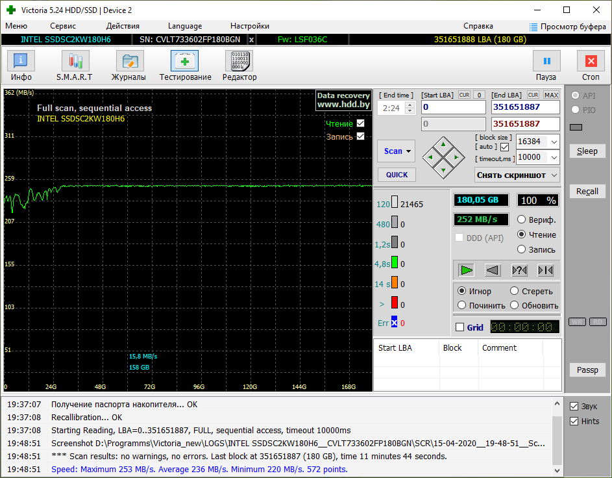
Task: Enable the Grid checkbox
Action: 460,327
